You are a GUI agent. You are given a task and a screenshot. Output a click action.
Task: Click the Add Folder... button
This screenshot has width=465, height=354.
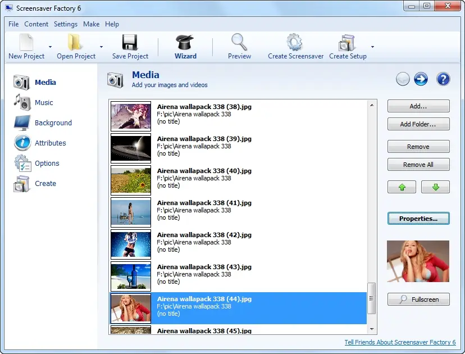418,124
